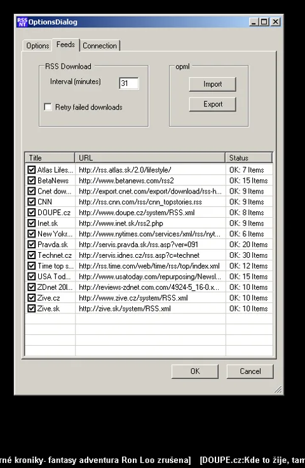Viewport: 305px width, 468px height.
Task: Uncheck the ZDnet feed checkbox
Action: tap(32, 287)
